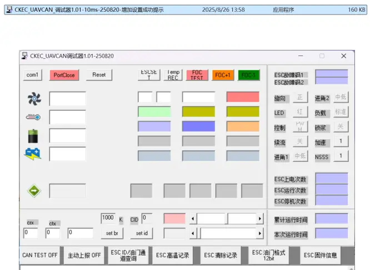Click the set id button

(x=142, y=233)
